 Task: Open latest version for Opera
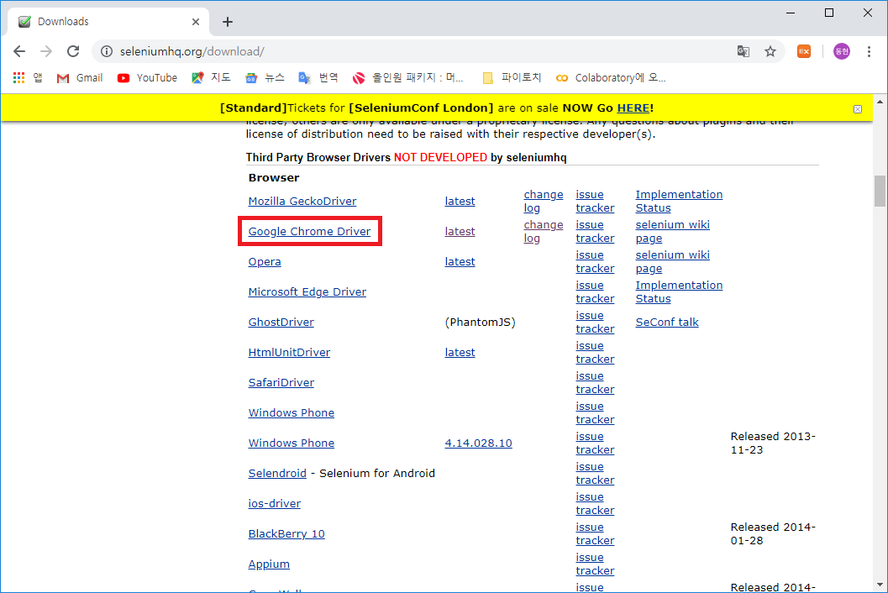[x=460, y=262]
